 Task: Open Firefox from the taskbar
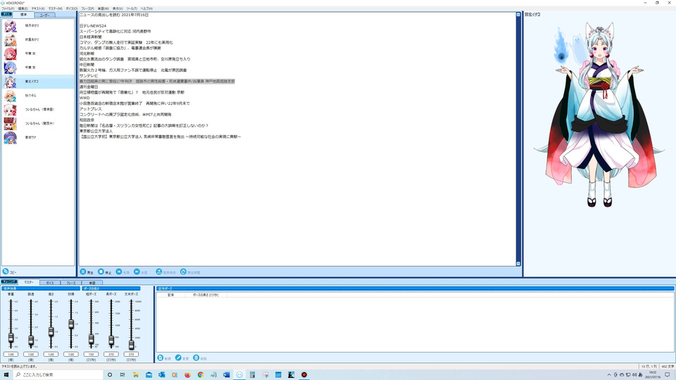click(187, 375)
